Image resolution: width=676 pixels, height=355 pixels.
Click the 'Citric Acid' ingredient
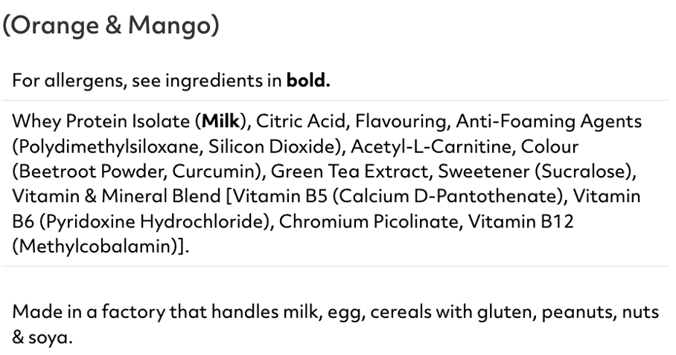pyautogui.click(x=301, y=121)
